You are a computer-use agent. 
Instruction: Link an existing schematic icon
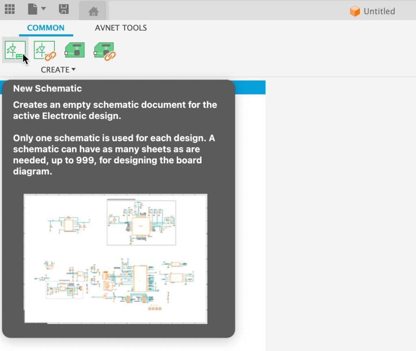point(45,50)
